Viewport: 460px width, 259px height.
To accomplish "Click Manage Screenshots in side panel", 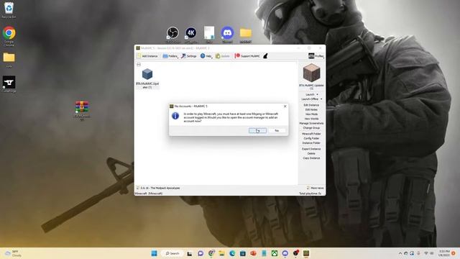I will pyautogui.click(x=311, y=123).
